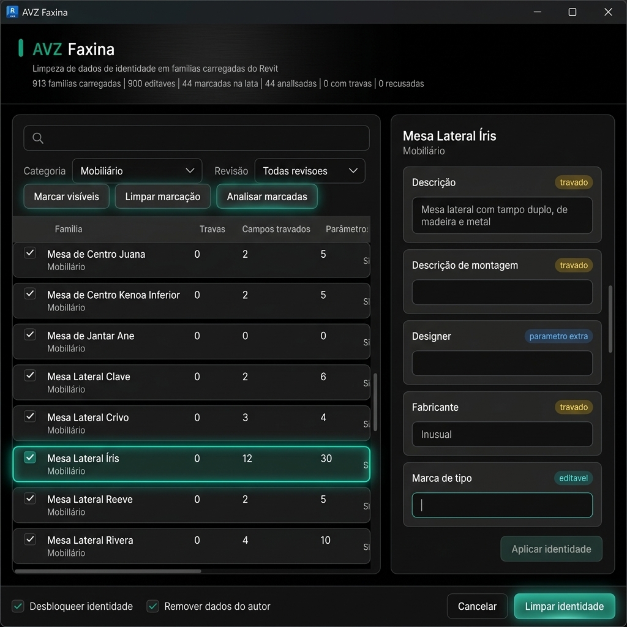Click Limpar identidade button
The width and height of the screenshot is (627, 627).
pos(564,606)
